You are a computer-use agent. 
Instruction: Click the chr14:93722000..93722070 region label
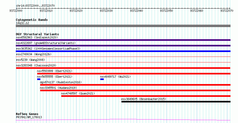[35, 6]
